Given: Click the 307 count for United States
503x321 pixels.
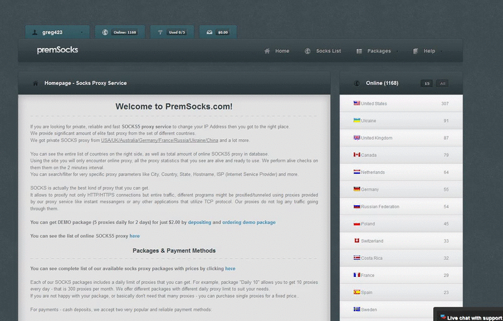Looking at the screenshot, I should (445, 104).
